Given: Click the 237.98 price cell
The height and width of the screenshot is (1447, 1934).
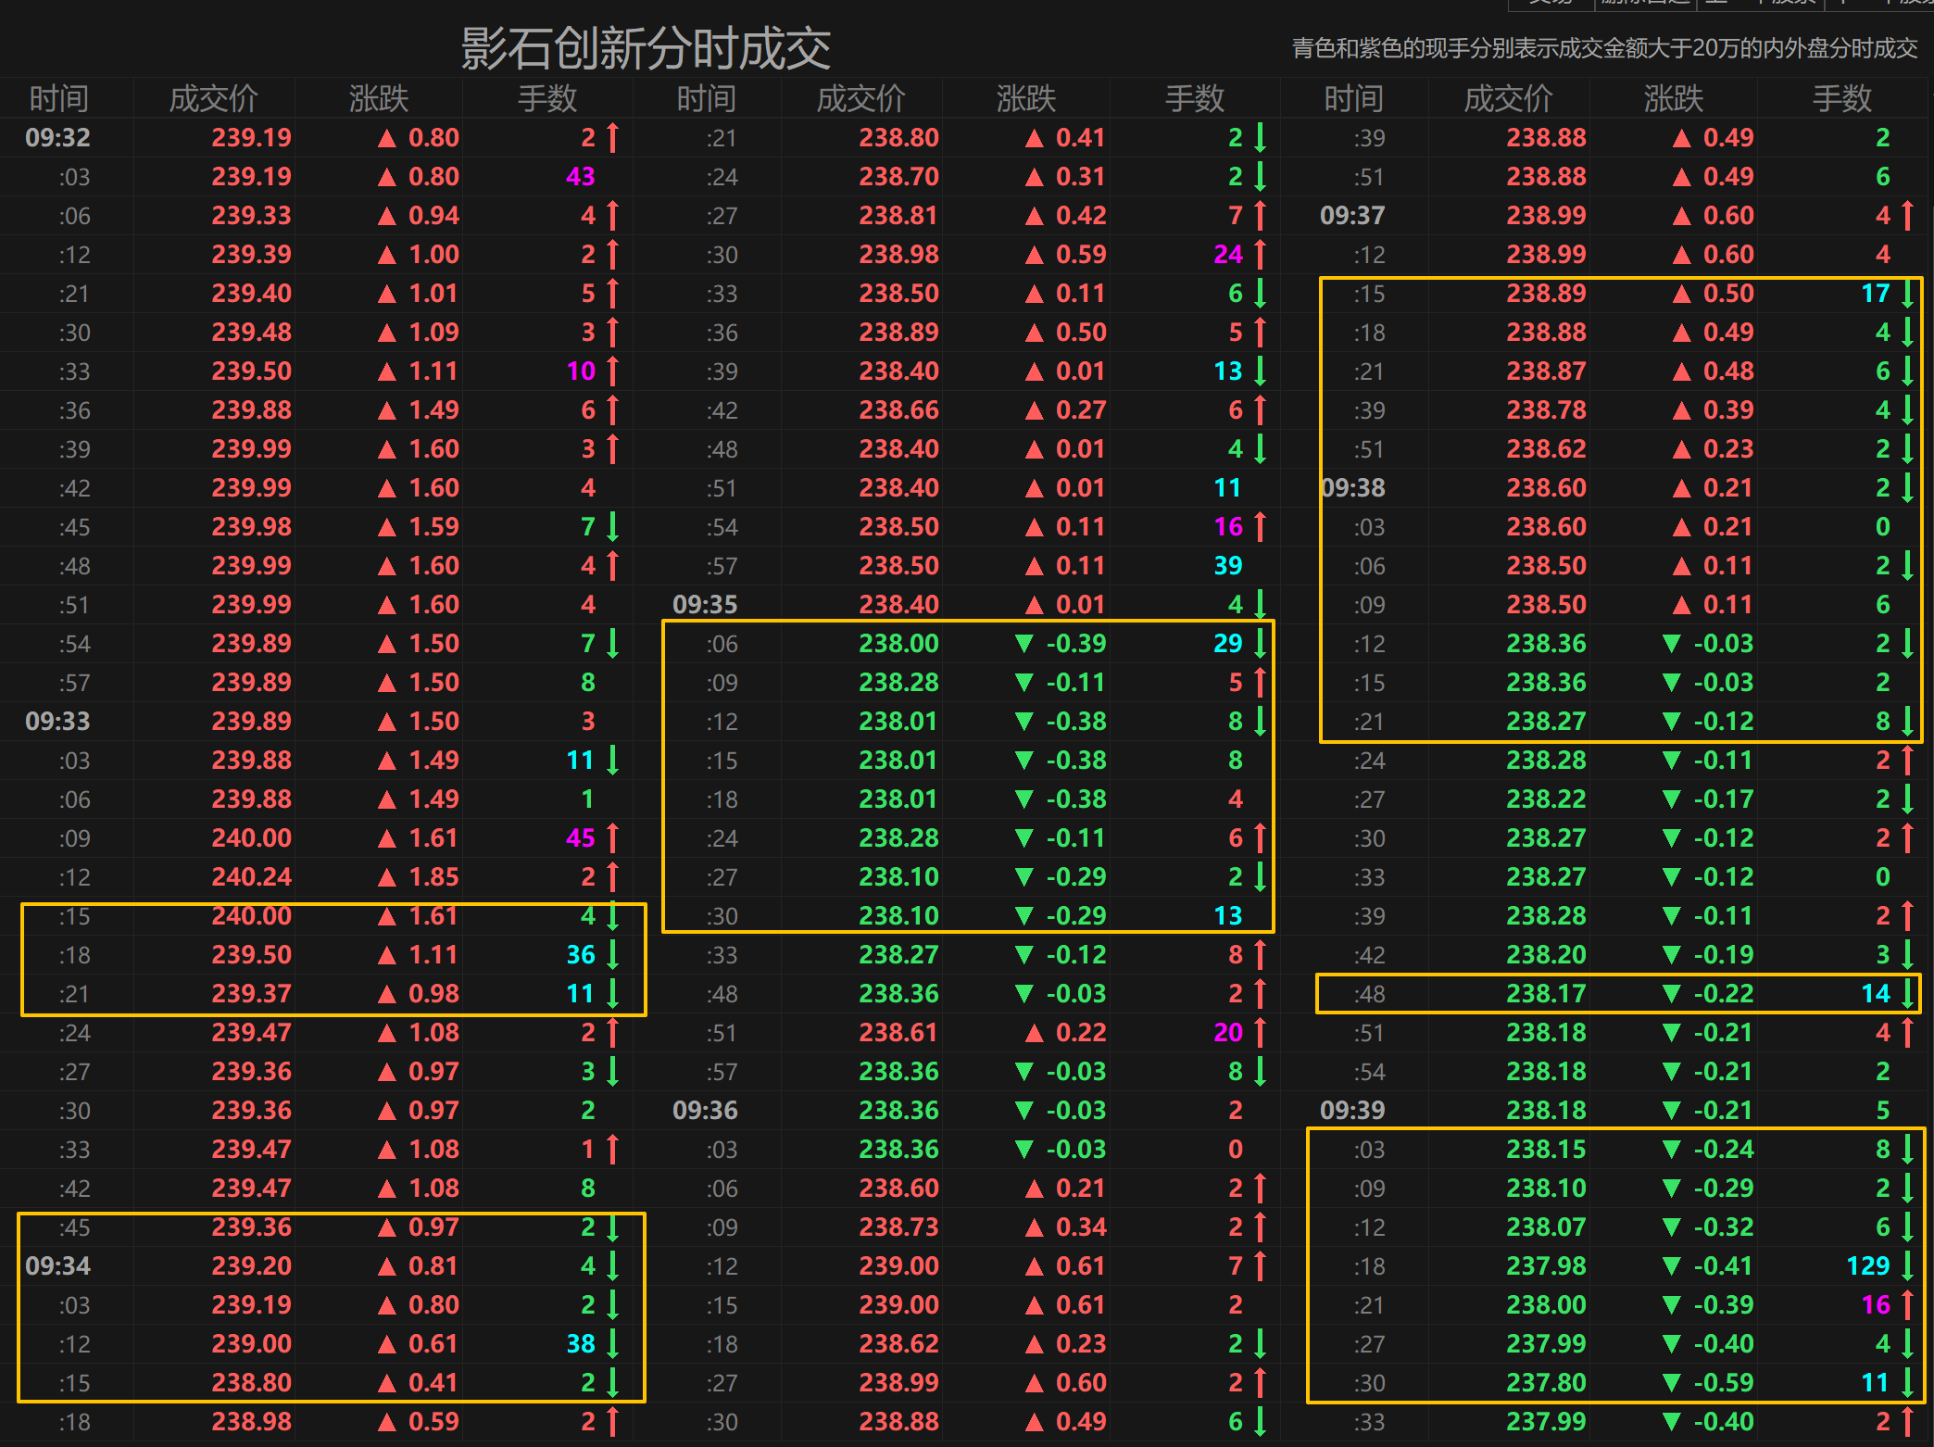Looking at the screenshot, I should coord(1545,1265).
